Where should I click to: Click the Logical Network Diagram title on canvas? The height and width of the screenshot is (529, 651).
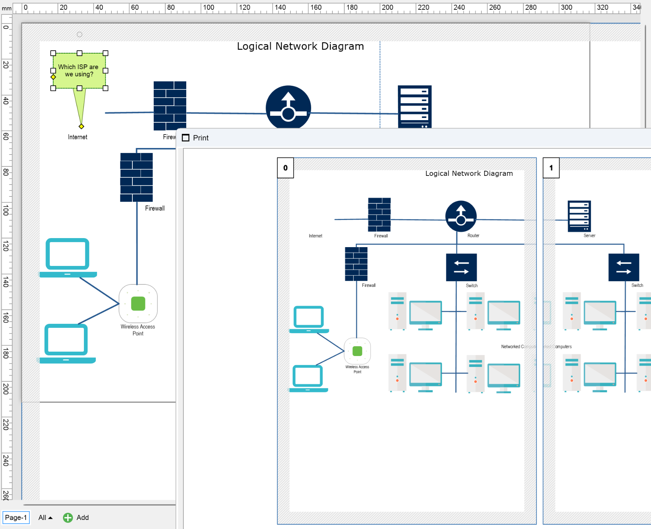[x=300, y=46]
